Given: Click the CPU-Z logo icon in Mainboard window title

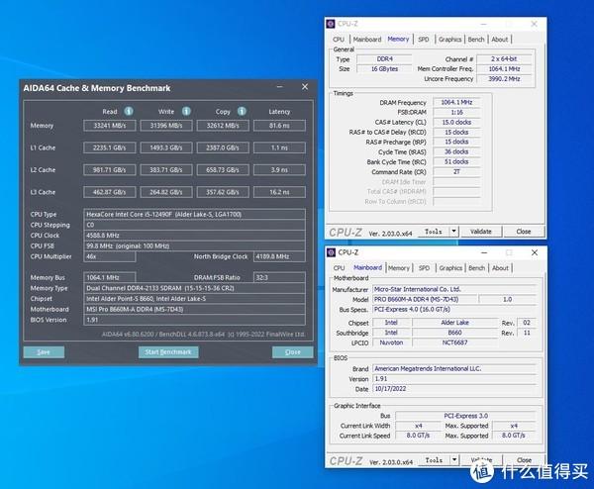Looking at the screenshot, I should 331,252.
